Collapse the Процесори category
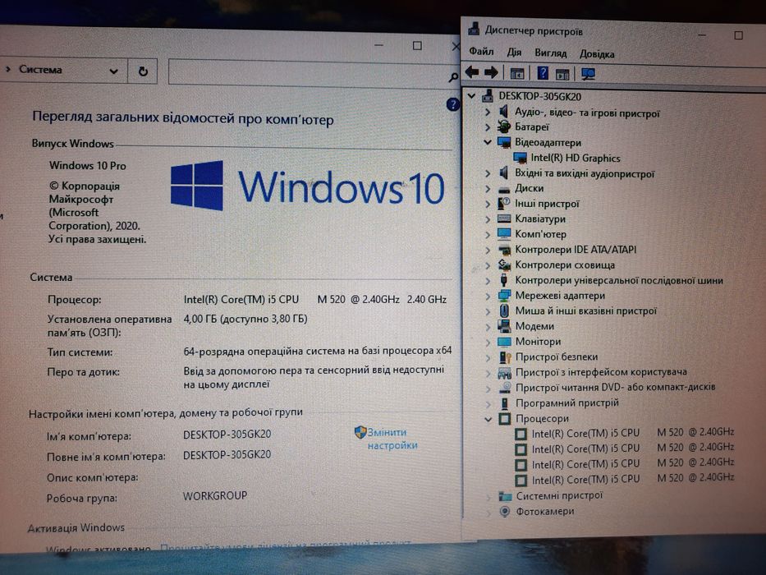This screenshot has height=575, width=766. coord(488,419)
